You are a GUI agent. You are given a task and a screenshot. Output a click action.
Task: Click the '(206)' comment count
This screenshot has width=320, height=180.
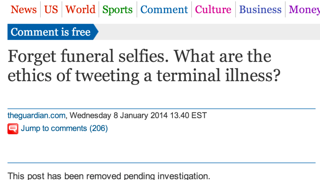(98, 128)
